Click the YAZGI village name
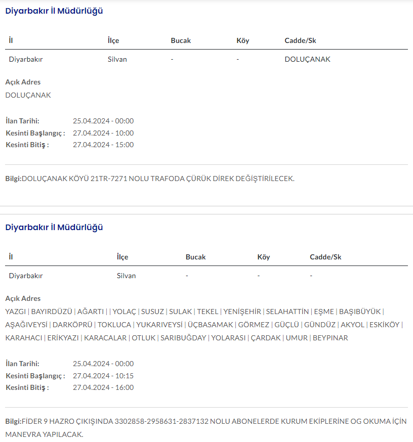Screen dimensions: 413x442 pos(15,312)
